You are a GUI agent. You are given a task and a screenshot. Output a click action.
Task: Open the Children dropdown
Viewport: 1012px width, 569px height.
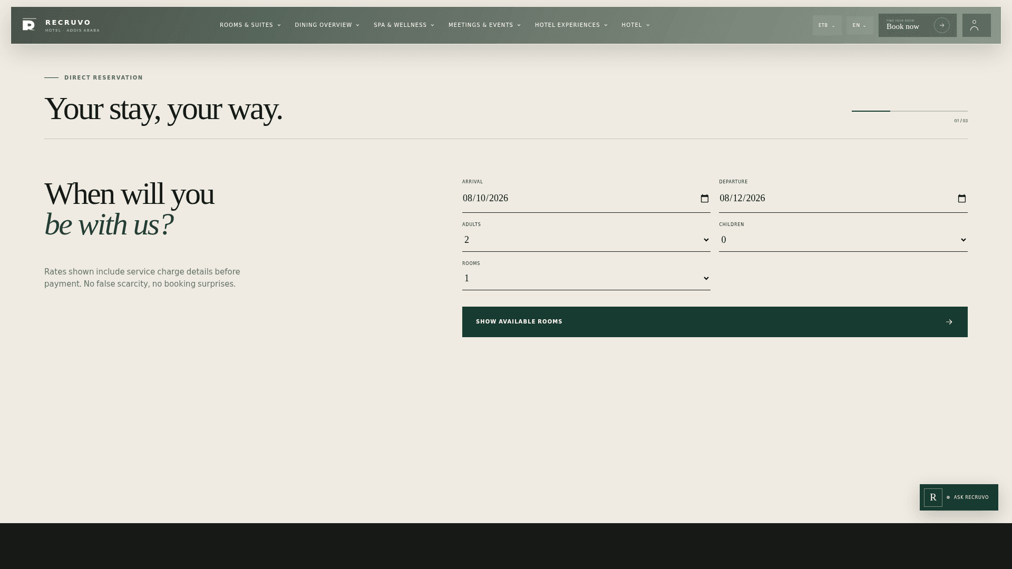tap(843, 240)
